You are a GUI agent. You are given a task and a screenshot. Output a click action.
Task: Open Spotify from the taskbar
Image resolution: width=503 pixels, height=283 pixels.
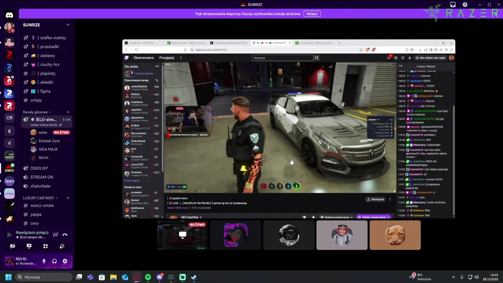[x=148, y=277]
